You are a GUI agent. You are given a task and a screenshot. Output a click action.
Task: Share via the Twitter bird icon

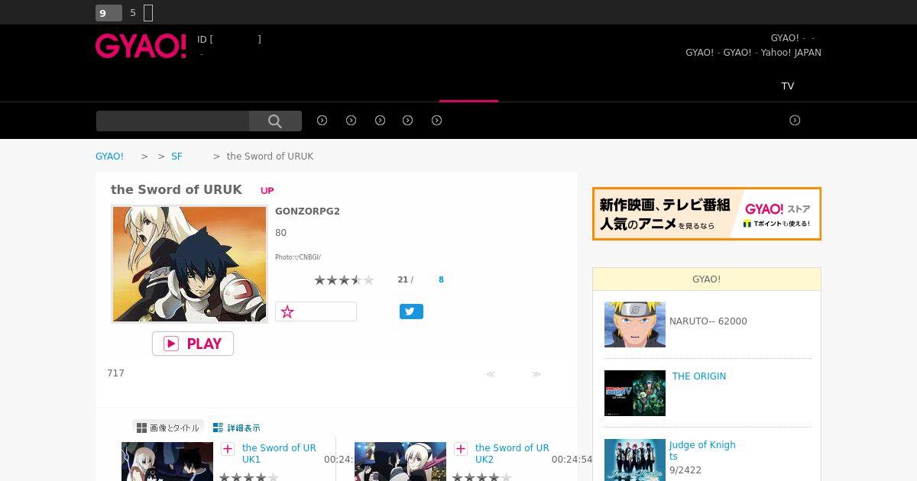[x=411, y=312]
